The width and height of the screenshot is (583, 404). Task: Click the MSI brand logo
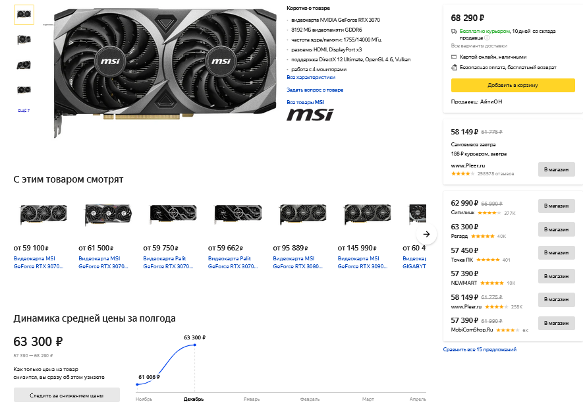tap(306, 115)
